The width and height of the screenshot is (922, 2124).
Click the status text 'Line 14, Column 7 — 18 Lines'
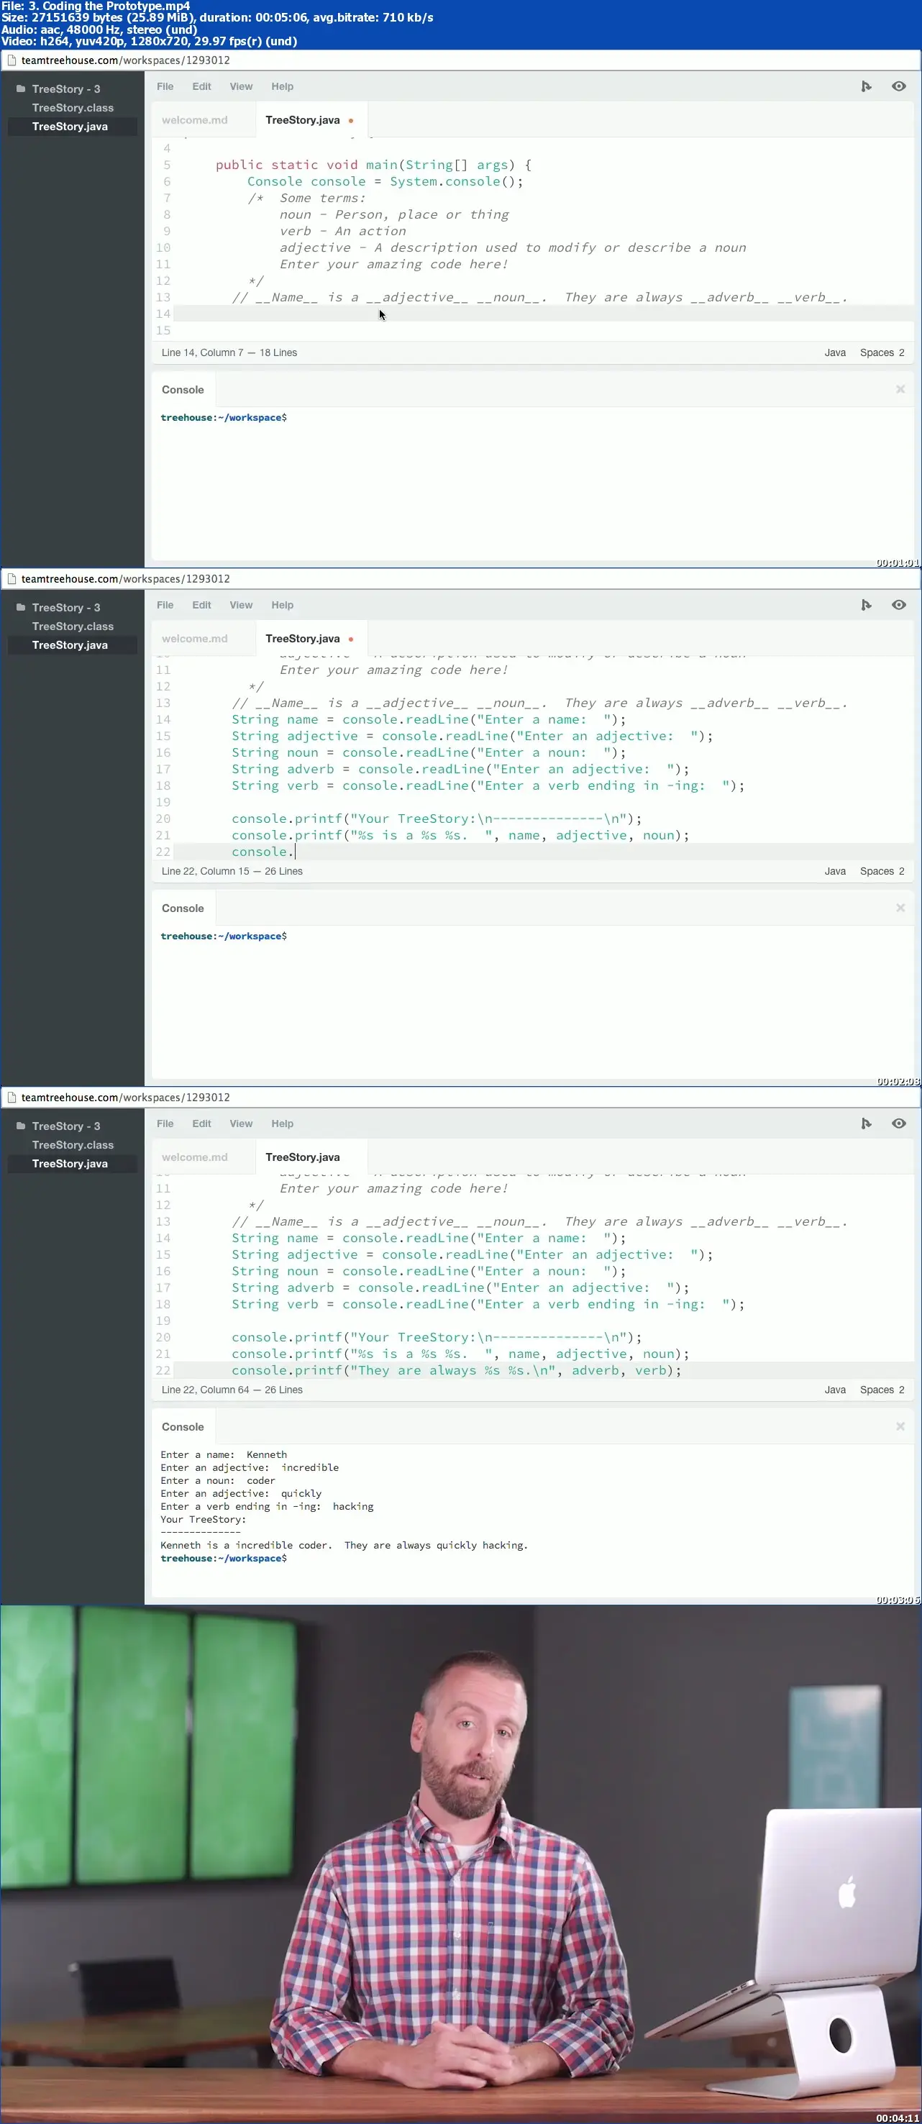(x=229, y=353)
